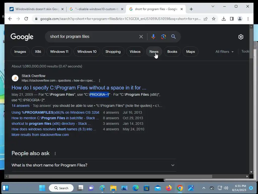Open the All filters dropdown

[224, 52]
